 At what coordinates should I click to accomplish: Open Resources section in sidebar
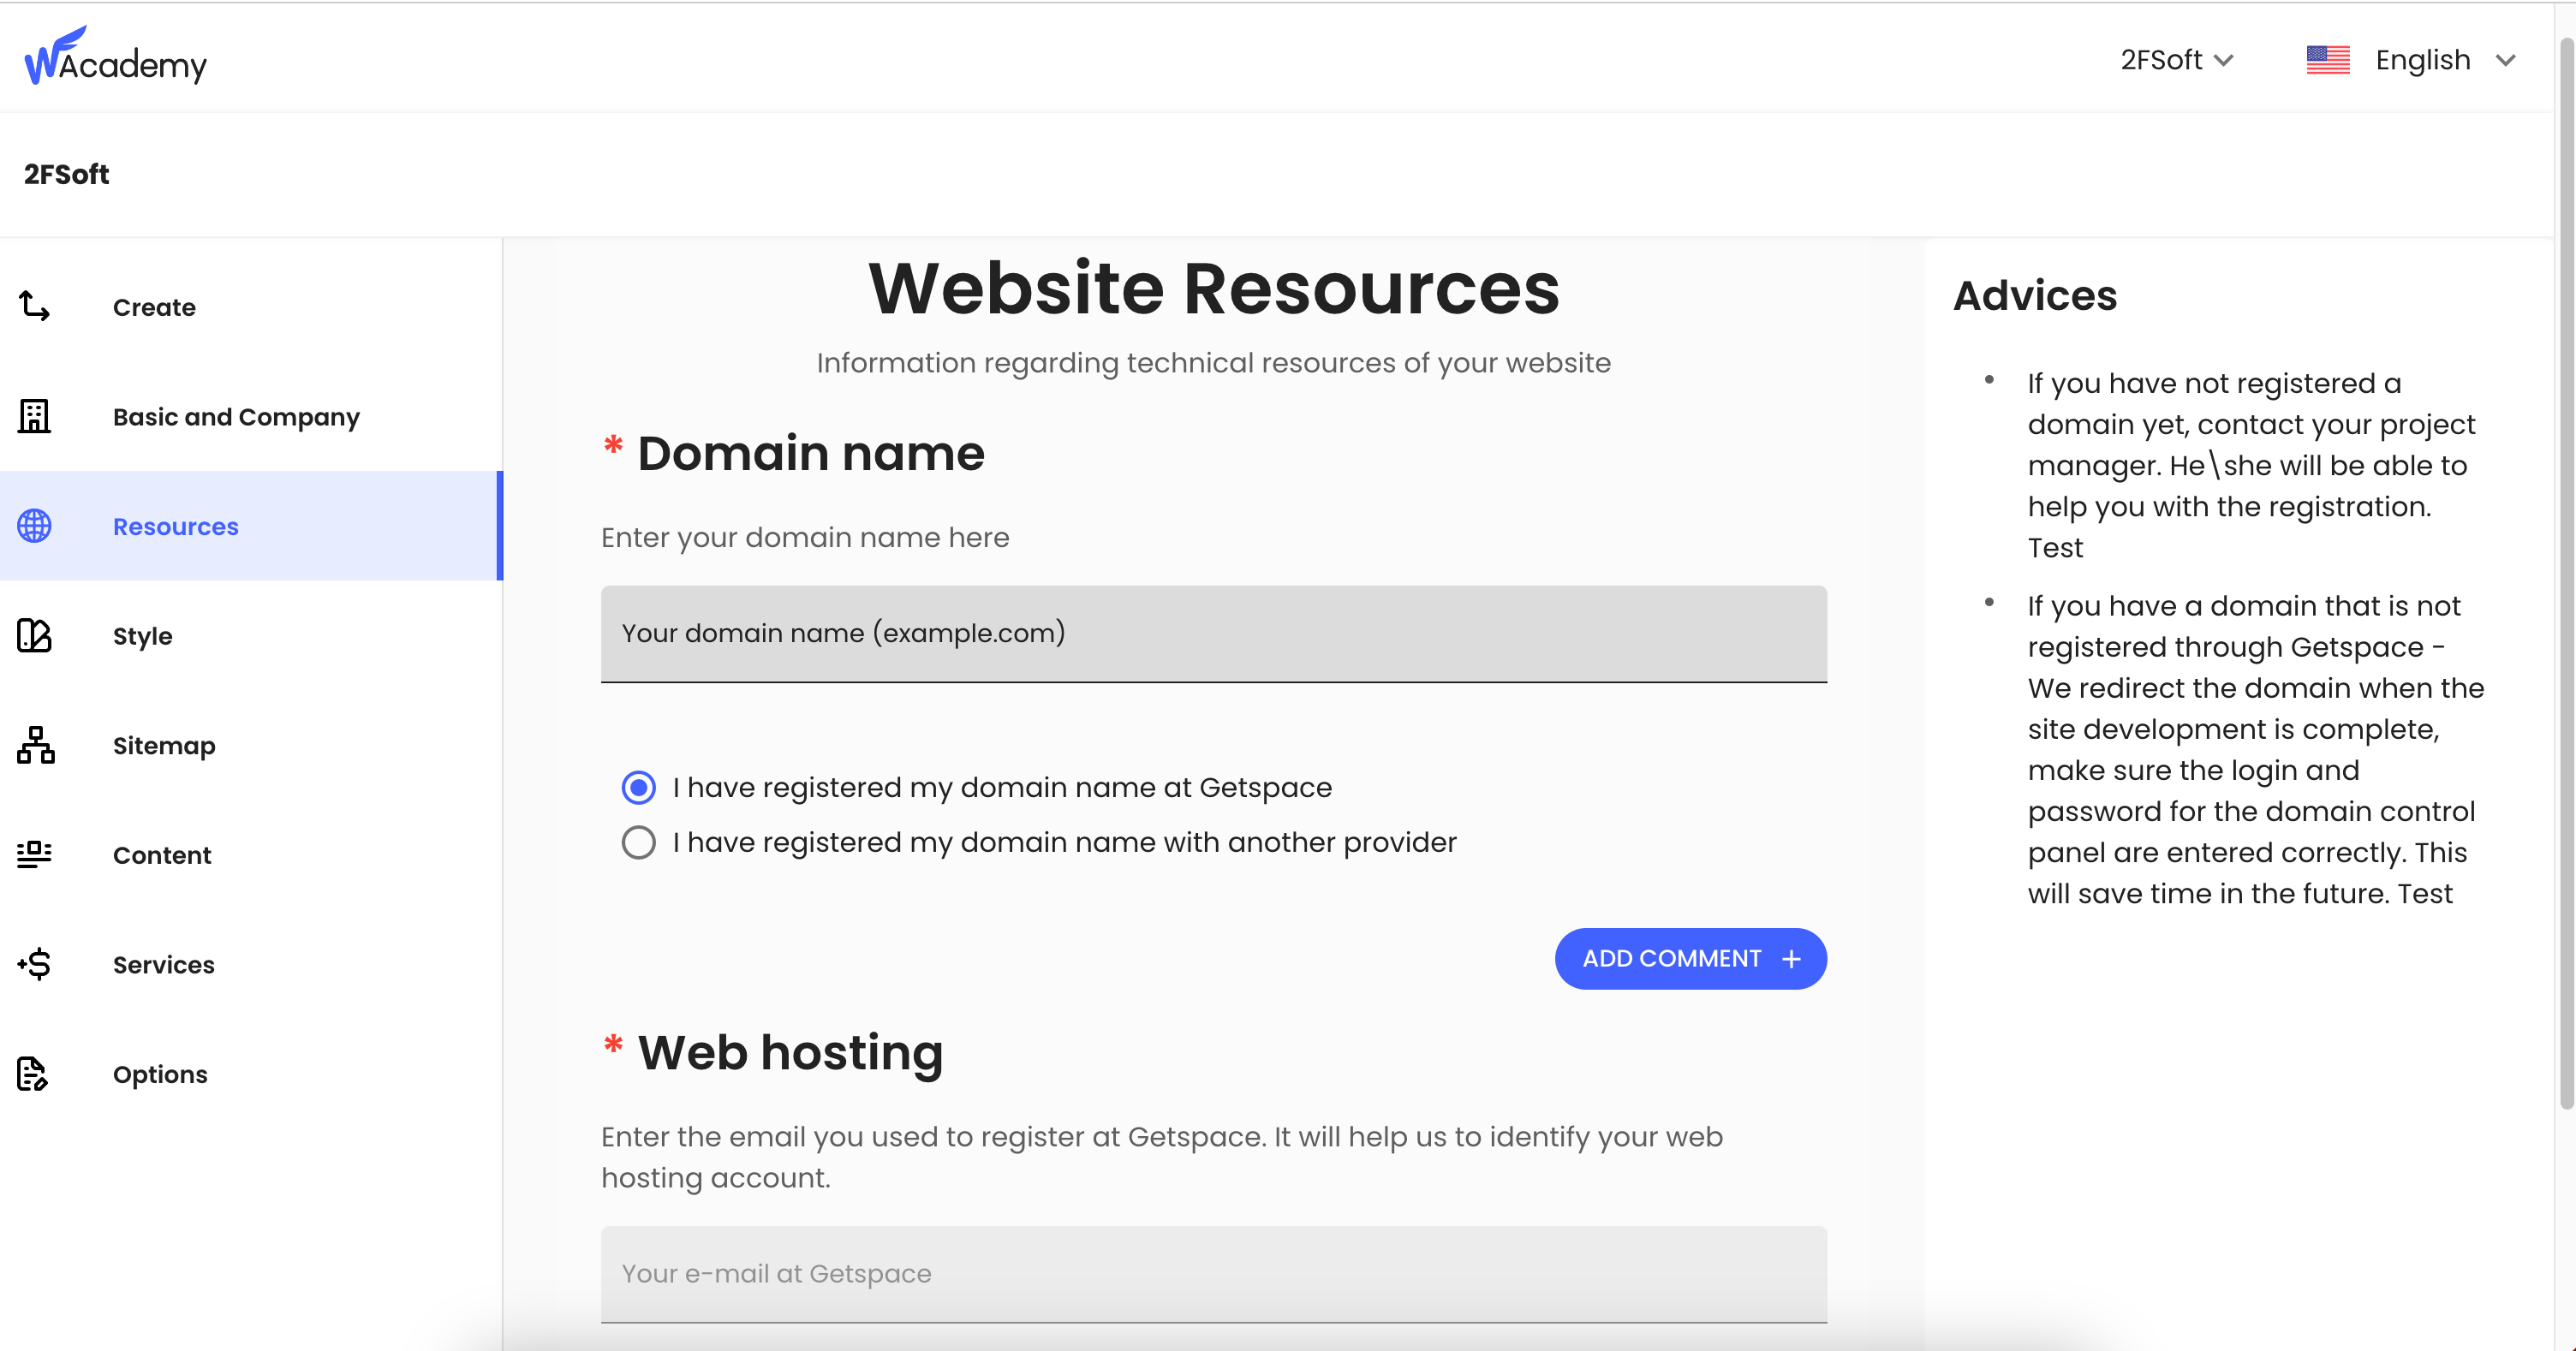pyautogui.click(x=250, y=526)
